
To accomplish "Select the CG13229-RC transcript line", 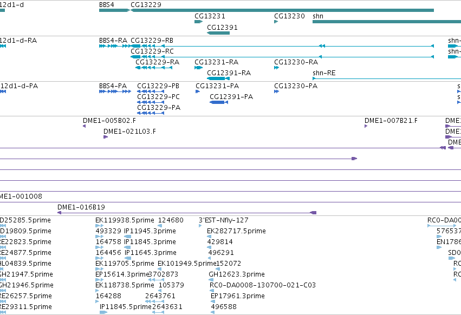I will point(282,57).
